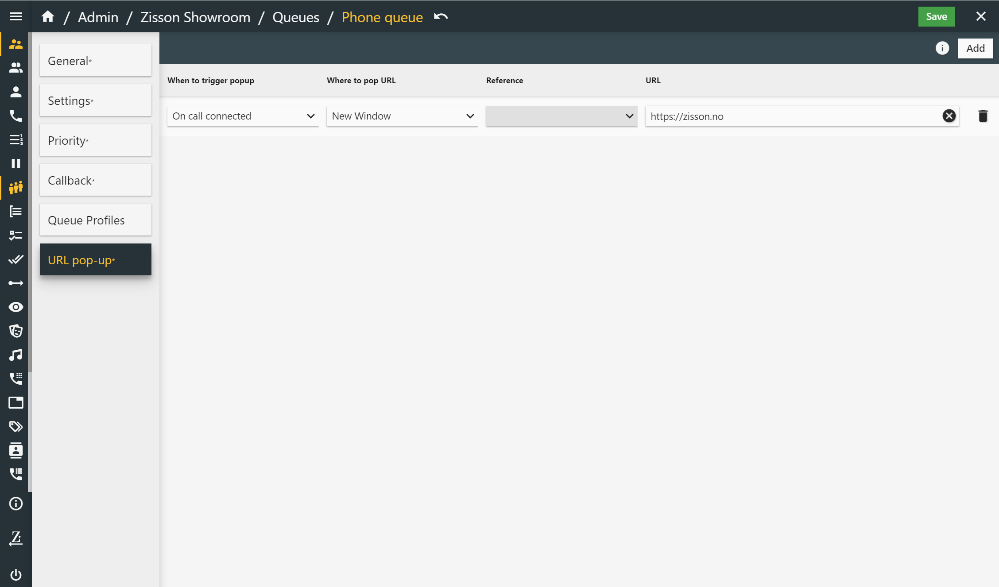Navigate to Zisson Showroom breadcrumb
Screen dimensions: 999x587
coord(195,17)
